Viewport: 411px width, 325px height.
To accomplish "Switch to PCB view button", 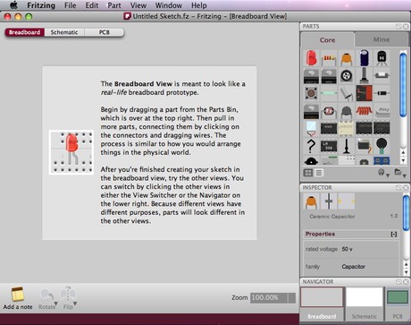I will (104, 32).
